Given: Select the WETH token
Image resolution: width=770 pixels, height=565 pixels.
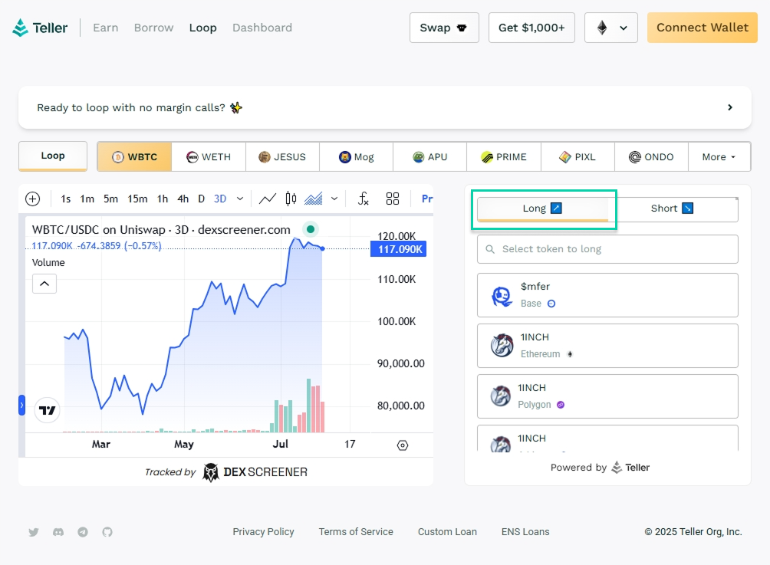Looking at the screenshot, I should click(209, 157).
